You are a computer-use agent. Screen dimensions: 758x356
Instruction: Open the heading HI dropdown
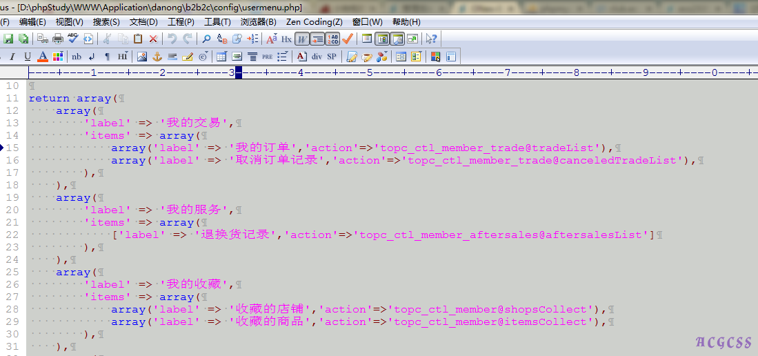pos(122,57)
